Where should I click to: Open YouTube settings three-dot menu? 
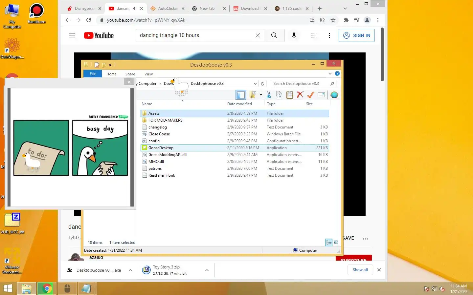tap(329, 35)
